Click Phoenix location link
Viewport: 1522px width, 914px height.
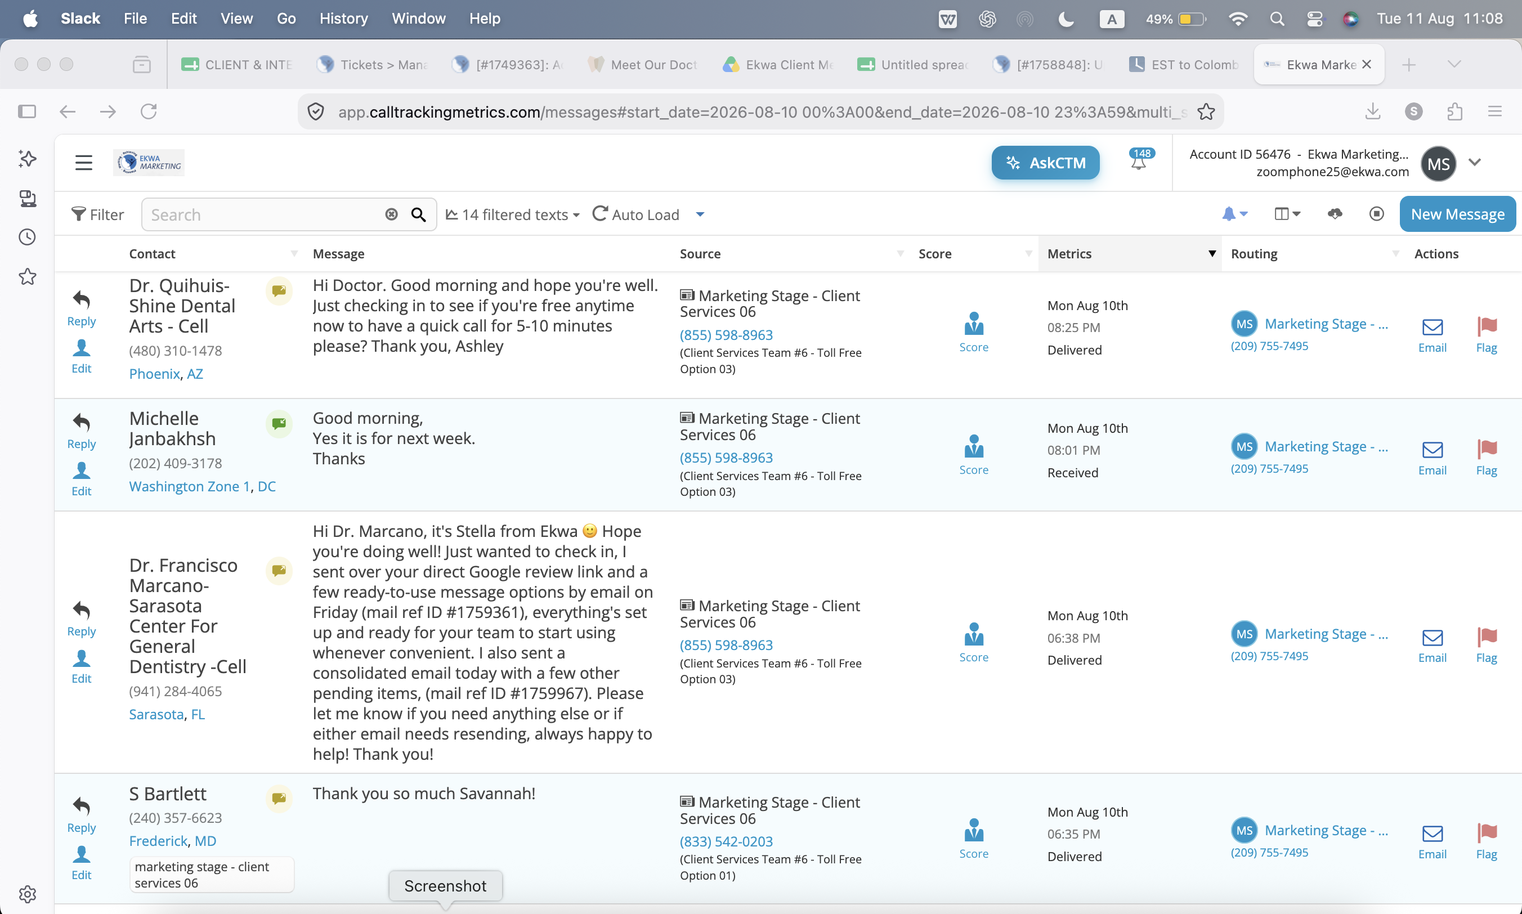pos(155,374)
